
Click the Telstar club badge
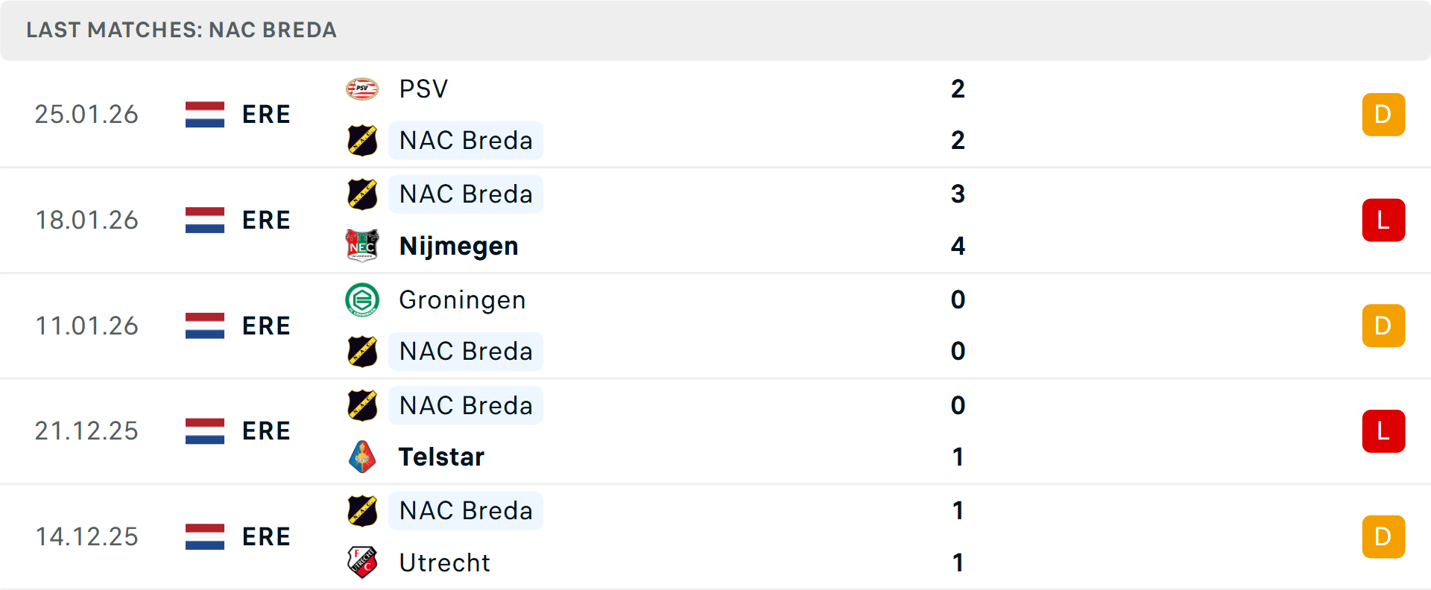(363, 457)
